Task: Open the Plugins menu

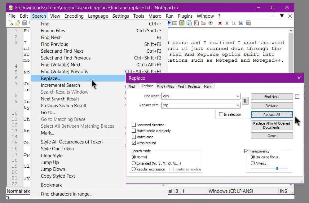Action: point(185,16)
